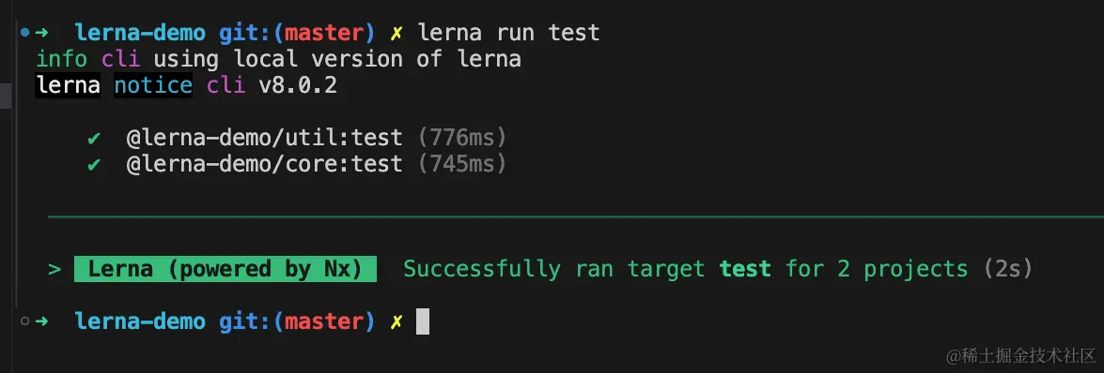Click the @lerna-demo/core:test task name

tap(264, 164)
